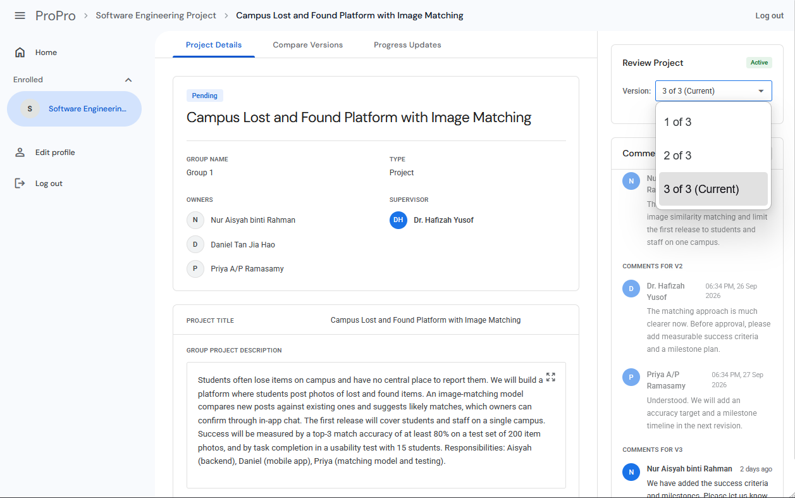Open Software Engineering Project breadcrumb
This screenshot has height=498, width=795.
(156, 15)
